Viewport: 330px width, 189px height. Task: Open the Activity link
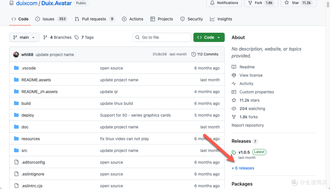pyautogui.click(x=247, y=84)
